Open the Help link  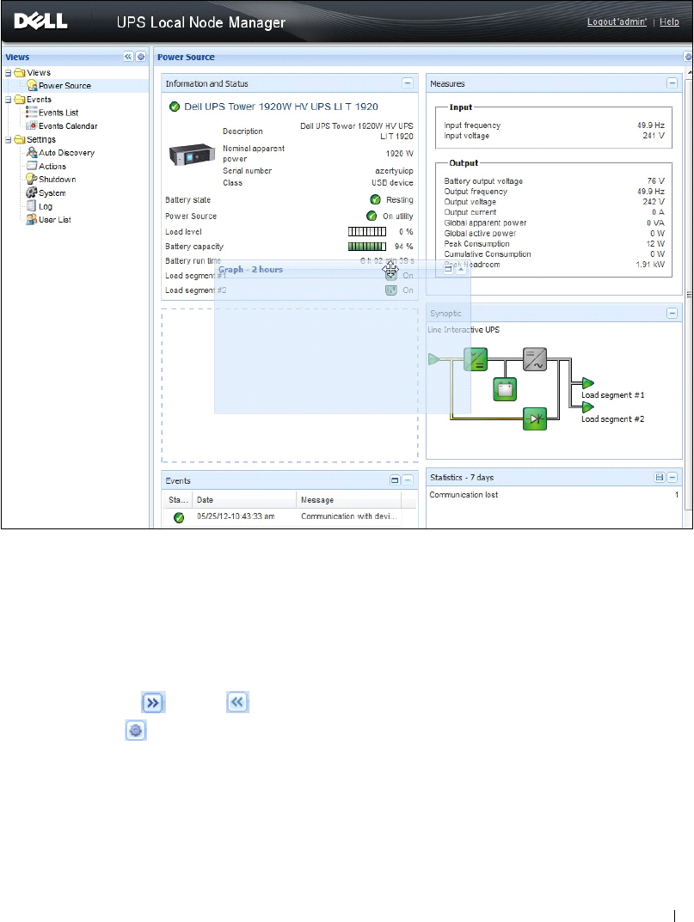click(669, 21)
